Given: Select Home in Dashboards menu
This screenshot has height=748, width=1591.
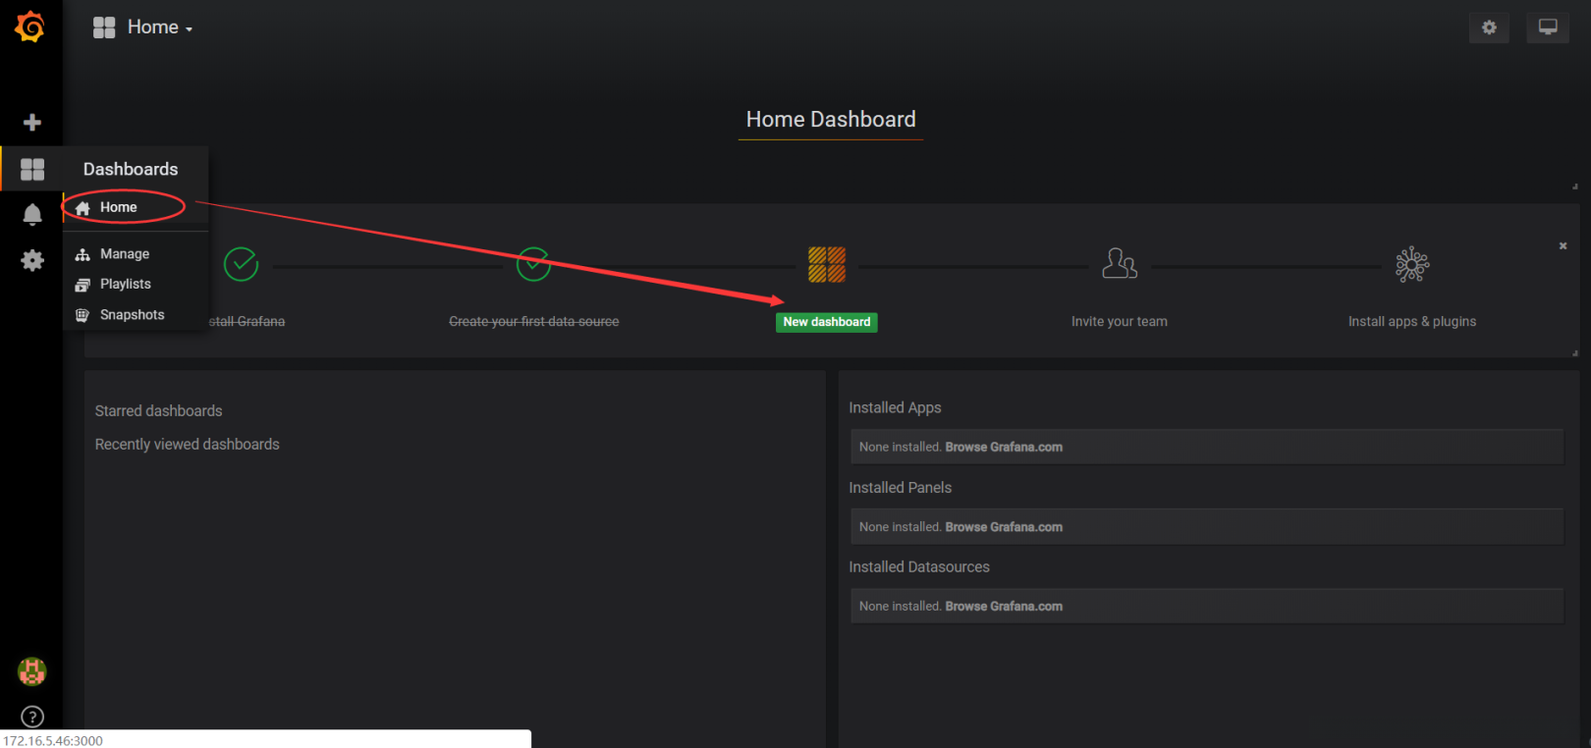Looking at the screenshot, I should [119, 207].
